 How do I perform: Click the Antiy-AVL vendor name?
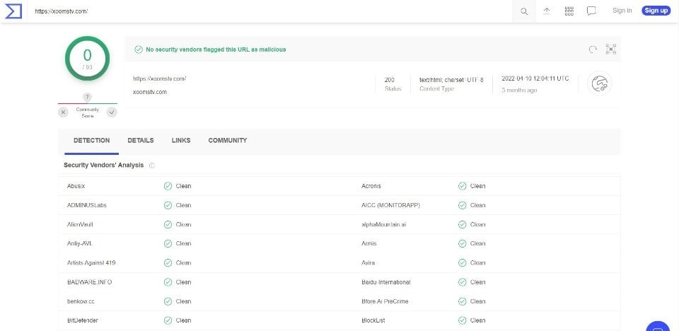point(80,243)
